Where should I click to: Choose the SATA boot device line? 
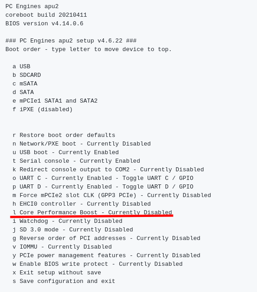tap(23, 92)
